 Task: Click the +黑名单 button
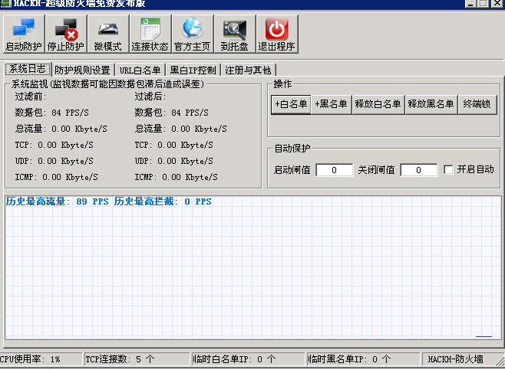point(331,104)
